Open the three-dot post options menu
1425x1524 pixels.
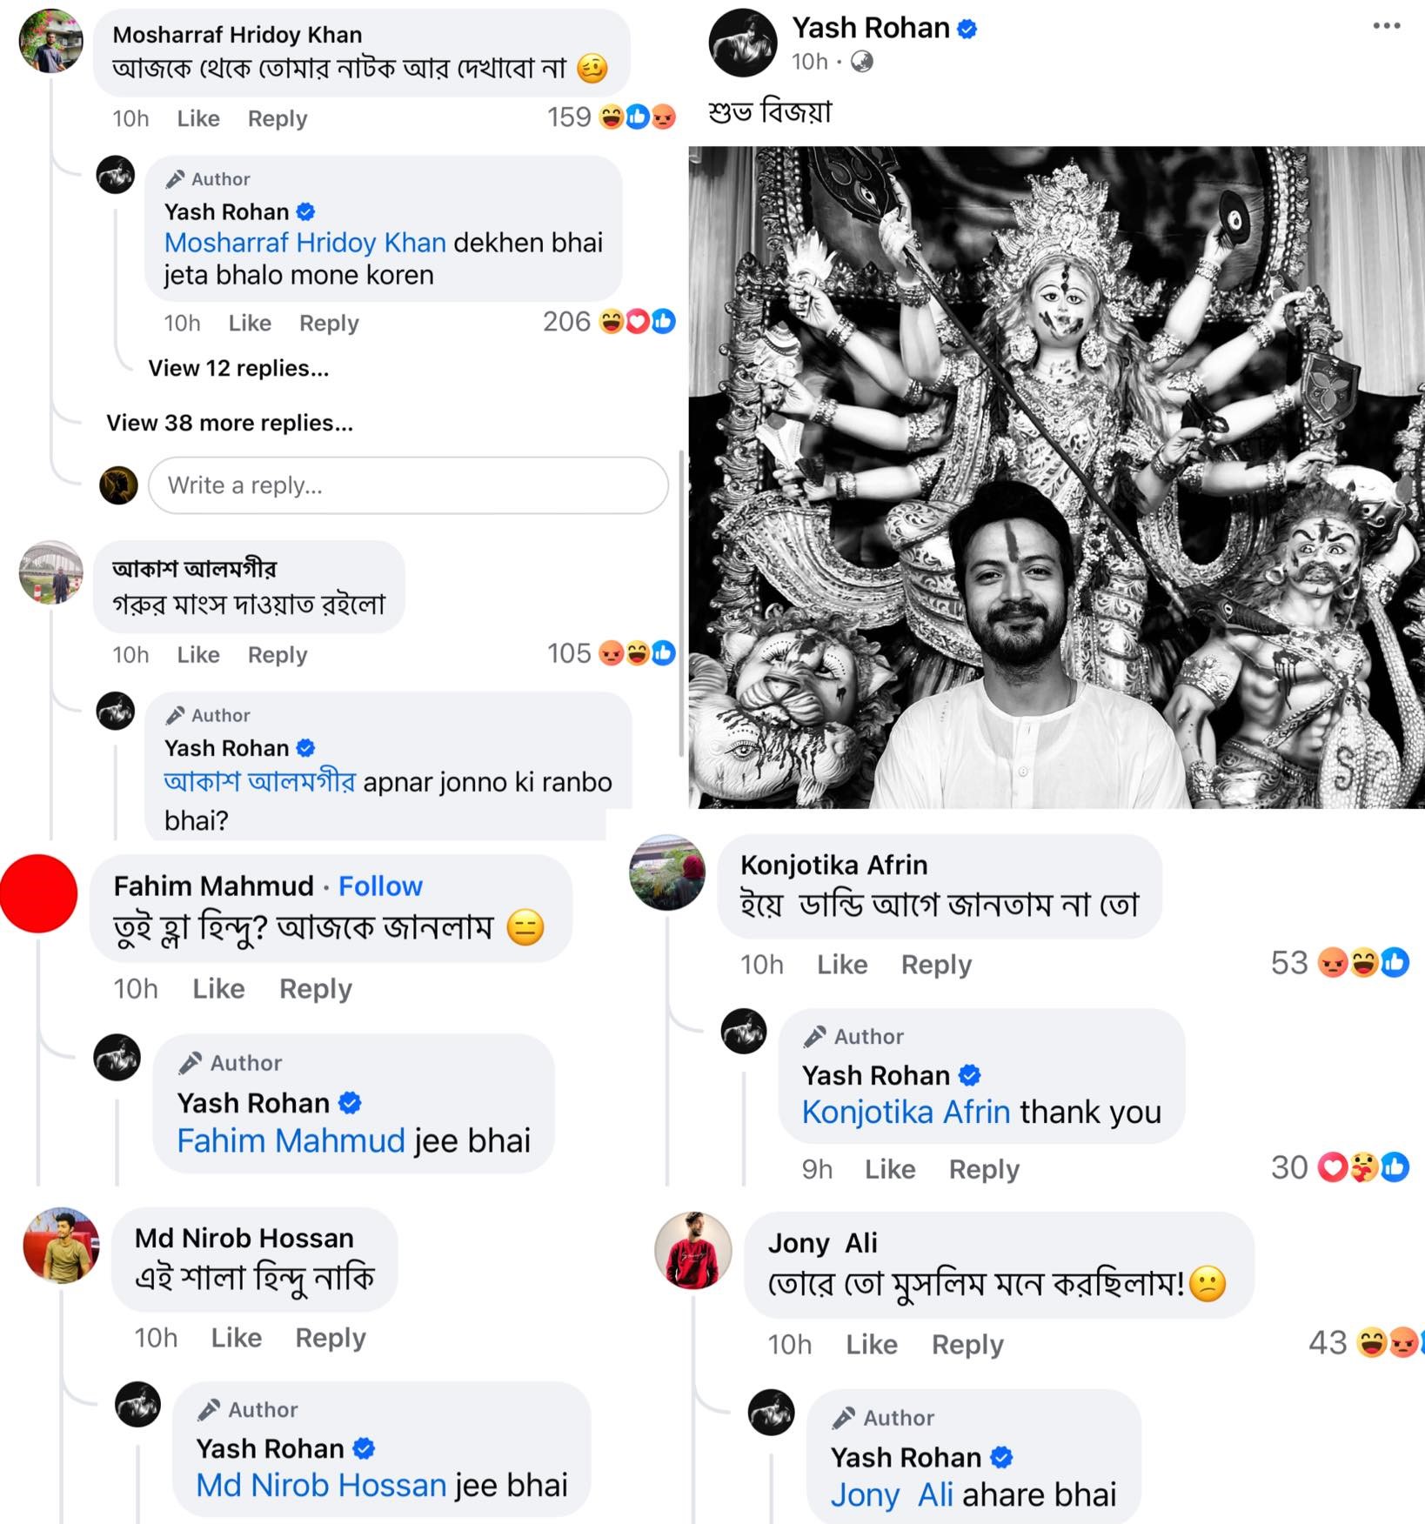pyautogui.click(x=1386, y=26)
